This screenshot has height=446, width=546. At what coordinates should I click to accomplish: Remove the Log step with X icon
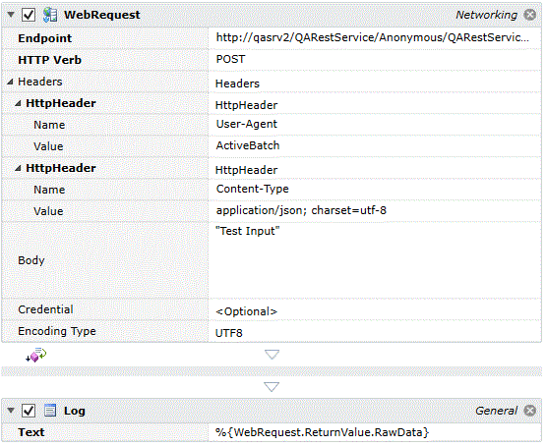[x=530, y=411]
